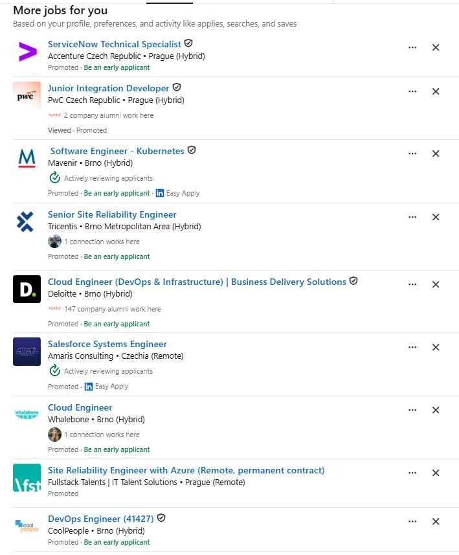
Task: Open Accenture company logo
Action: pos(27,52)
